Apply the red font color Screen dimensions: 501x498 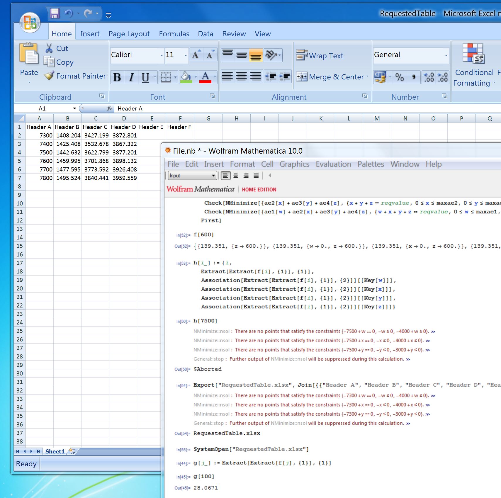205,77
